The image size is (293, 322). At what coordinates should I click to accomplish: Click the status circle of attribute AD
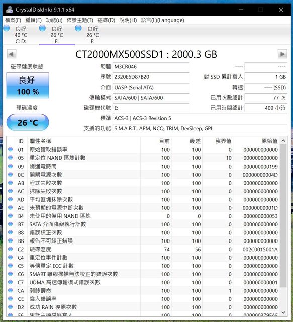[x=10, y=199]
